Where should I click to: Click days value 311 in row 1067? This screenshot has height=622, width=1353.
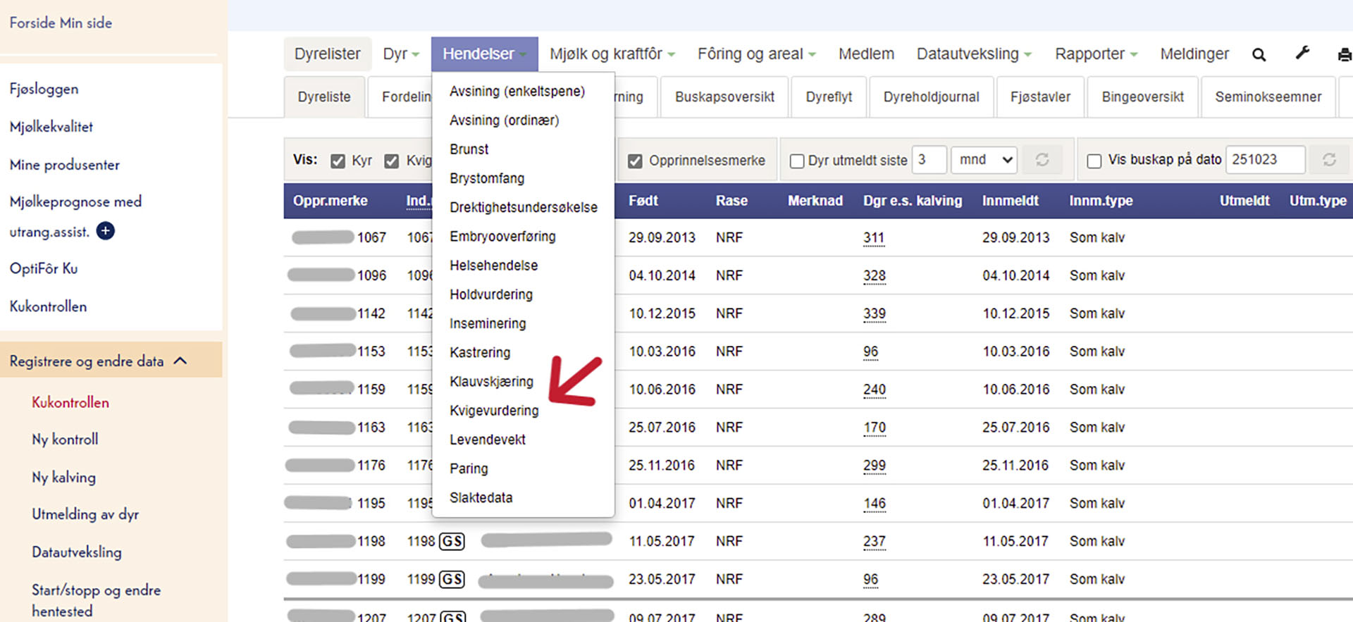tap(874, 238)
